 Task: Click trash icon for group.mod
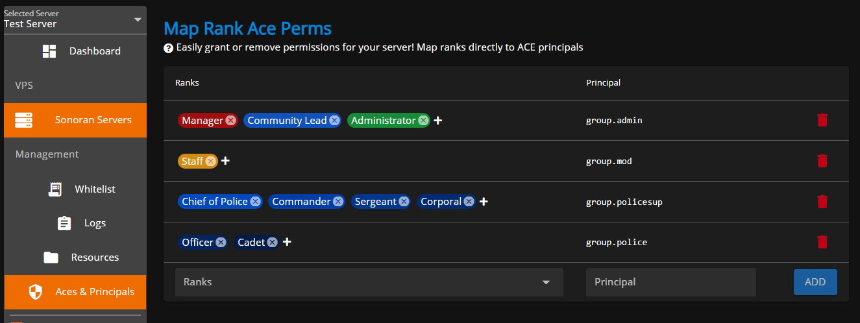point(822,161)
